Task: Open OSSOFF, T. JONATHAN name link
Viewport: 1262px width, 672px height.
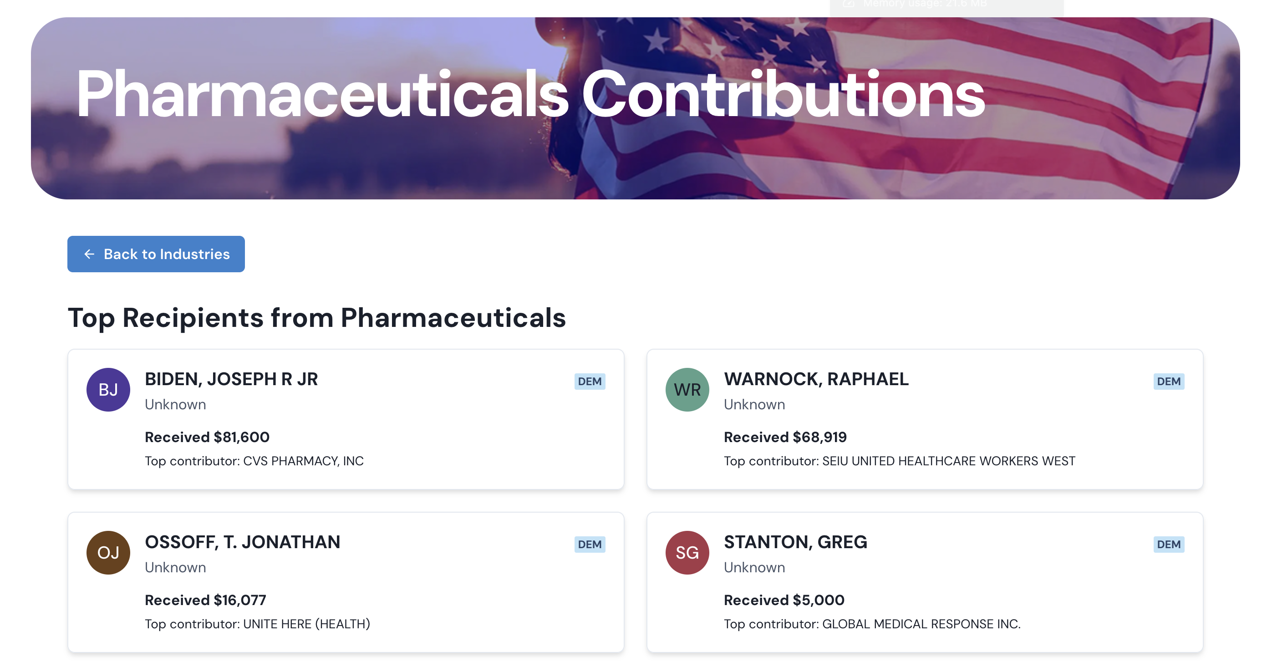Action: pyautogui.click(x=243, y=542)
